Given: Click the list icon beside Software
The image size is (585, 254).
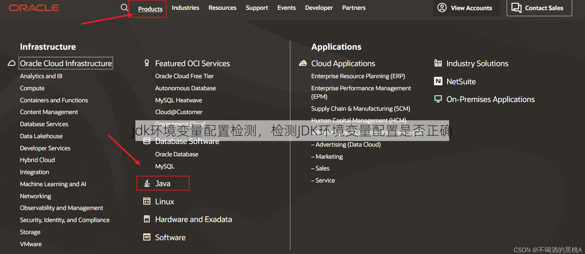Looking at the screenshot, I should pos(147,237).
